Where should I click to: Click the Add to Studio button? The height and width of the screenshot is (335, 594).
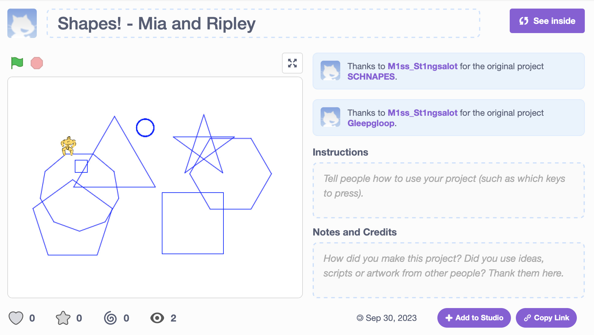[474, 318]
